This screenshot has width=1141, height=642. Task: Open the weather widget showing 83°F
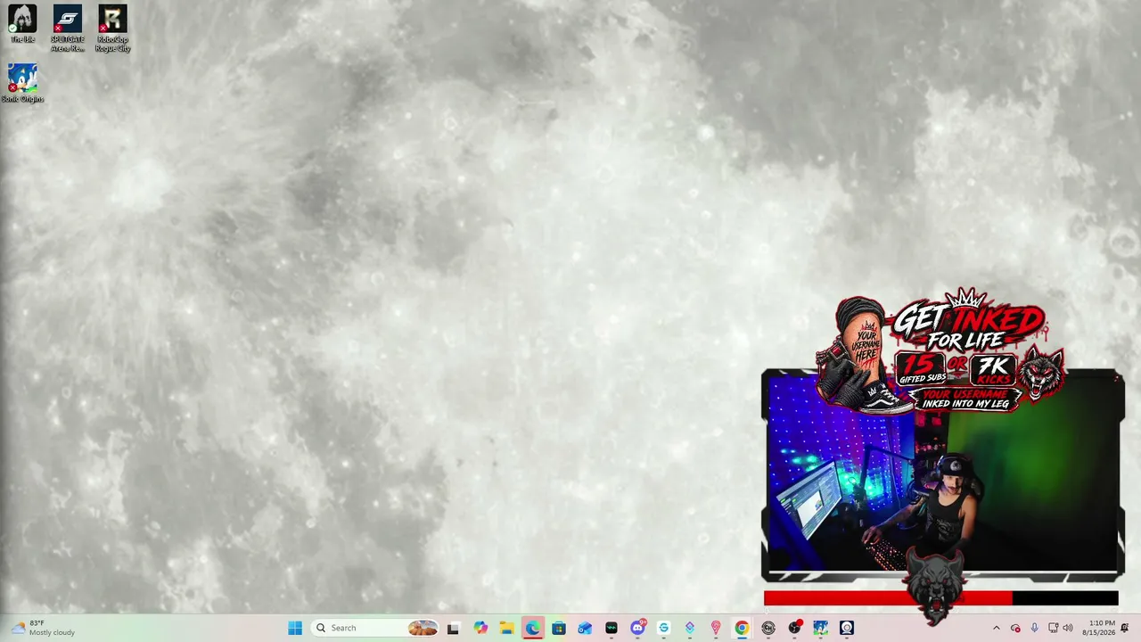tap(42, 628)
